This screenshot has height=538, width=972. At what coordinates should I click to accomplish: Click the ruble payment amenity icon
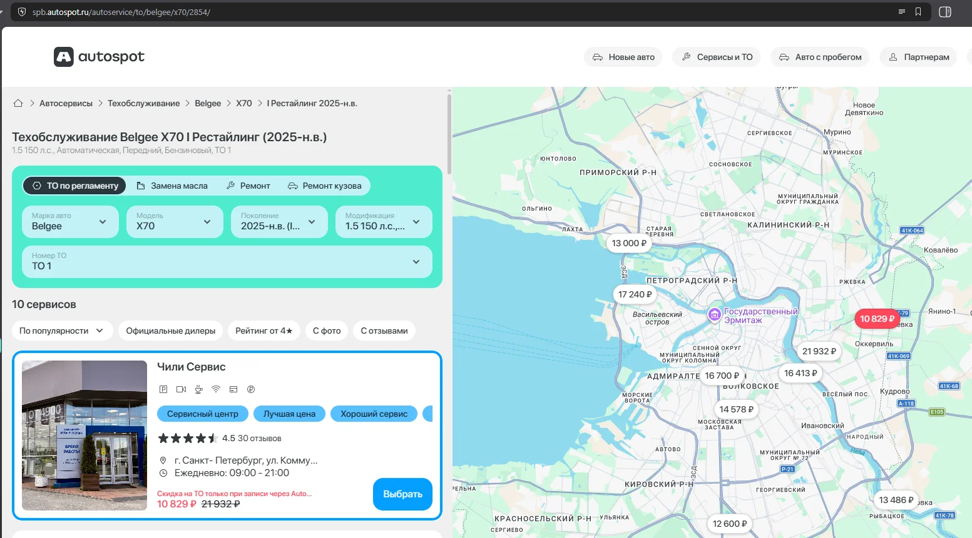coord(251,389)
